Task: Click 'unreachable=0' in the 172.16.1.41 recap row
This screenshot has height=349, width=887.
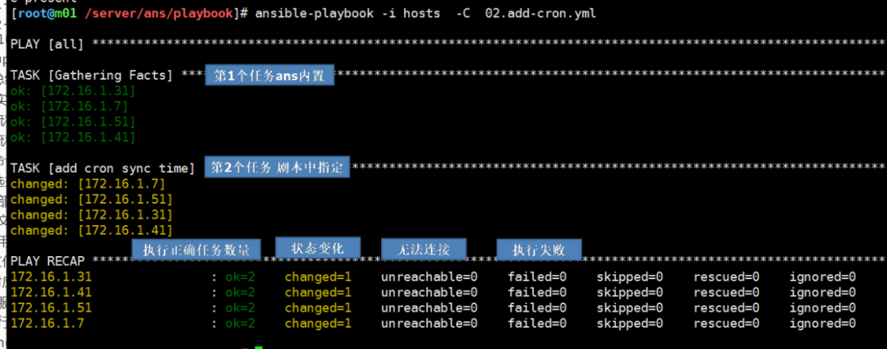Action: click(429, 292)
